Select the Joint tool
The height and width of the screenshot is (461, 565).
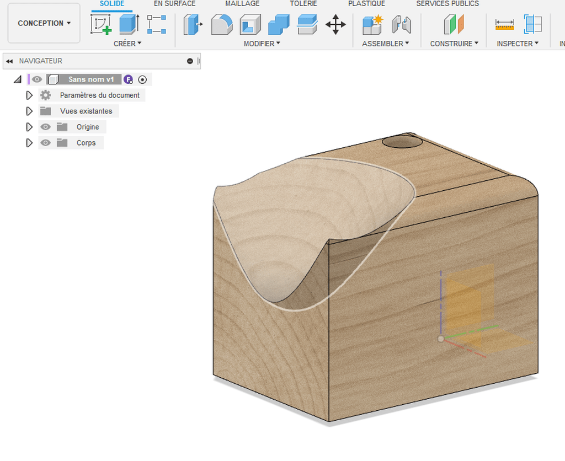click(402, 24)
